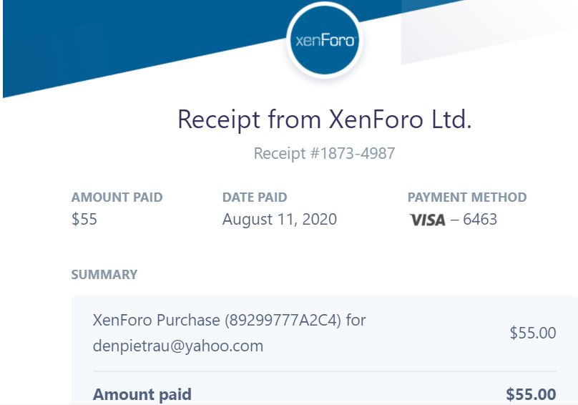Click the denpietrau@yahoo.com email address
This screenshot has width=578, height=405.
tap(178, 346)
